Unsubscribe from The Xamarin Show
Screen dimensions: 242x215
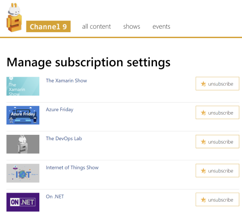217,84
